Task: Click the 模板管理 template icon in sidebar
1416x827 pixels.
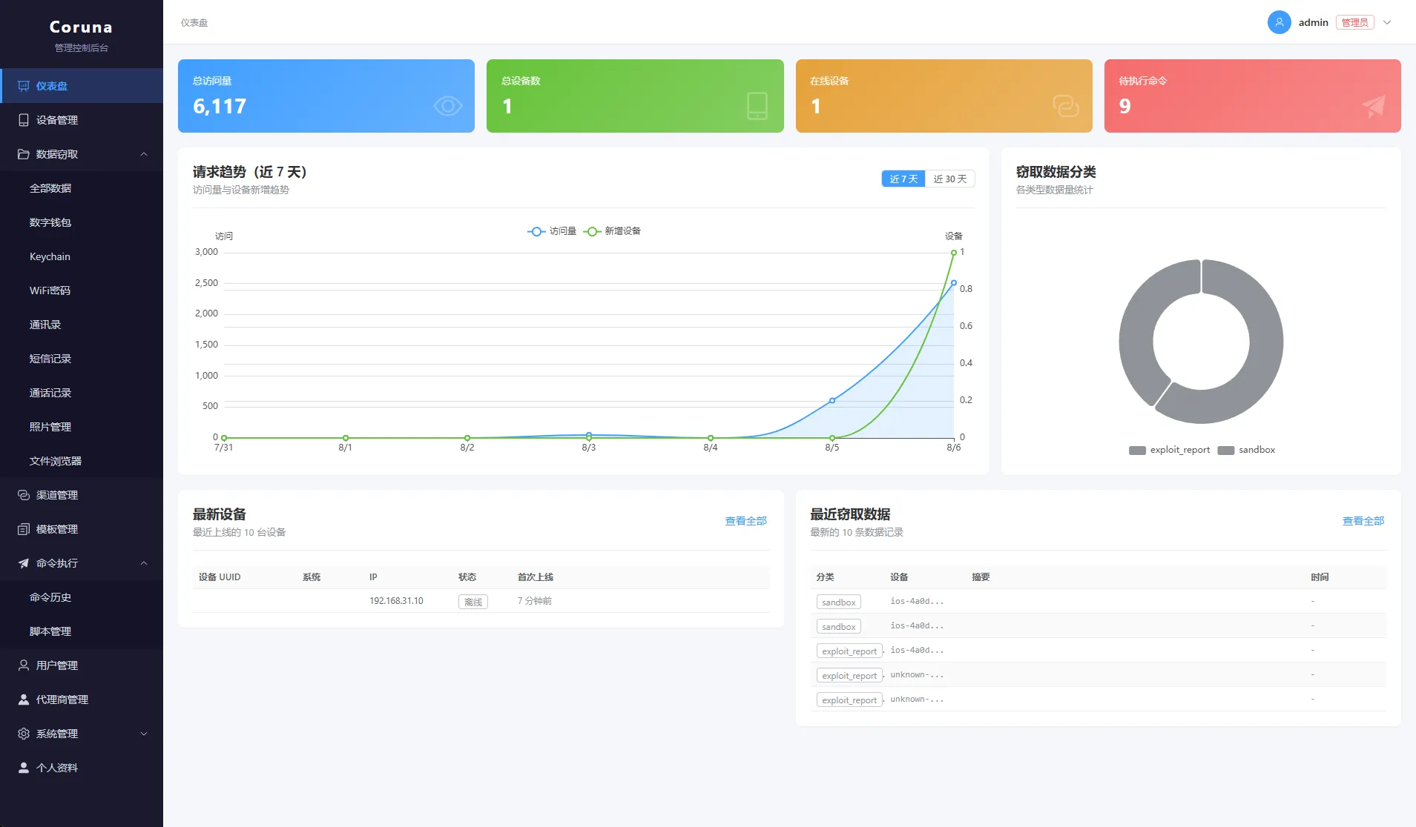Action: pyautogui.click(x=24, y=529)
